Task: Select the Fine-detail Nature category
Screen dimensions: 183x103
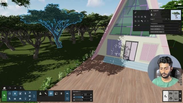Action: click(x=20, y=94)
